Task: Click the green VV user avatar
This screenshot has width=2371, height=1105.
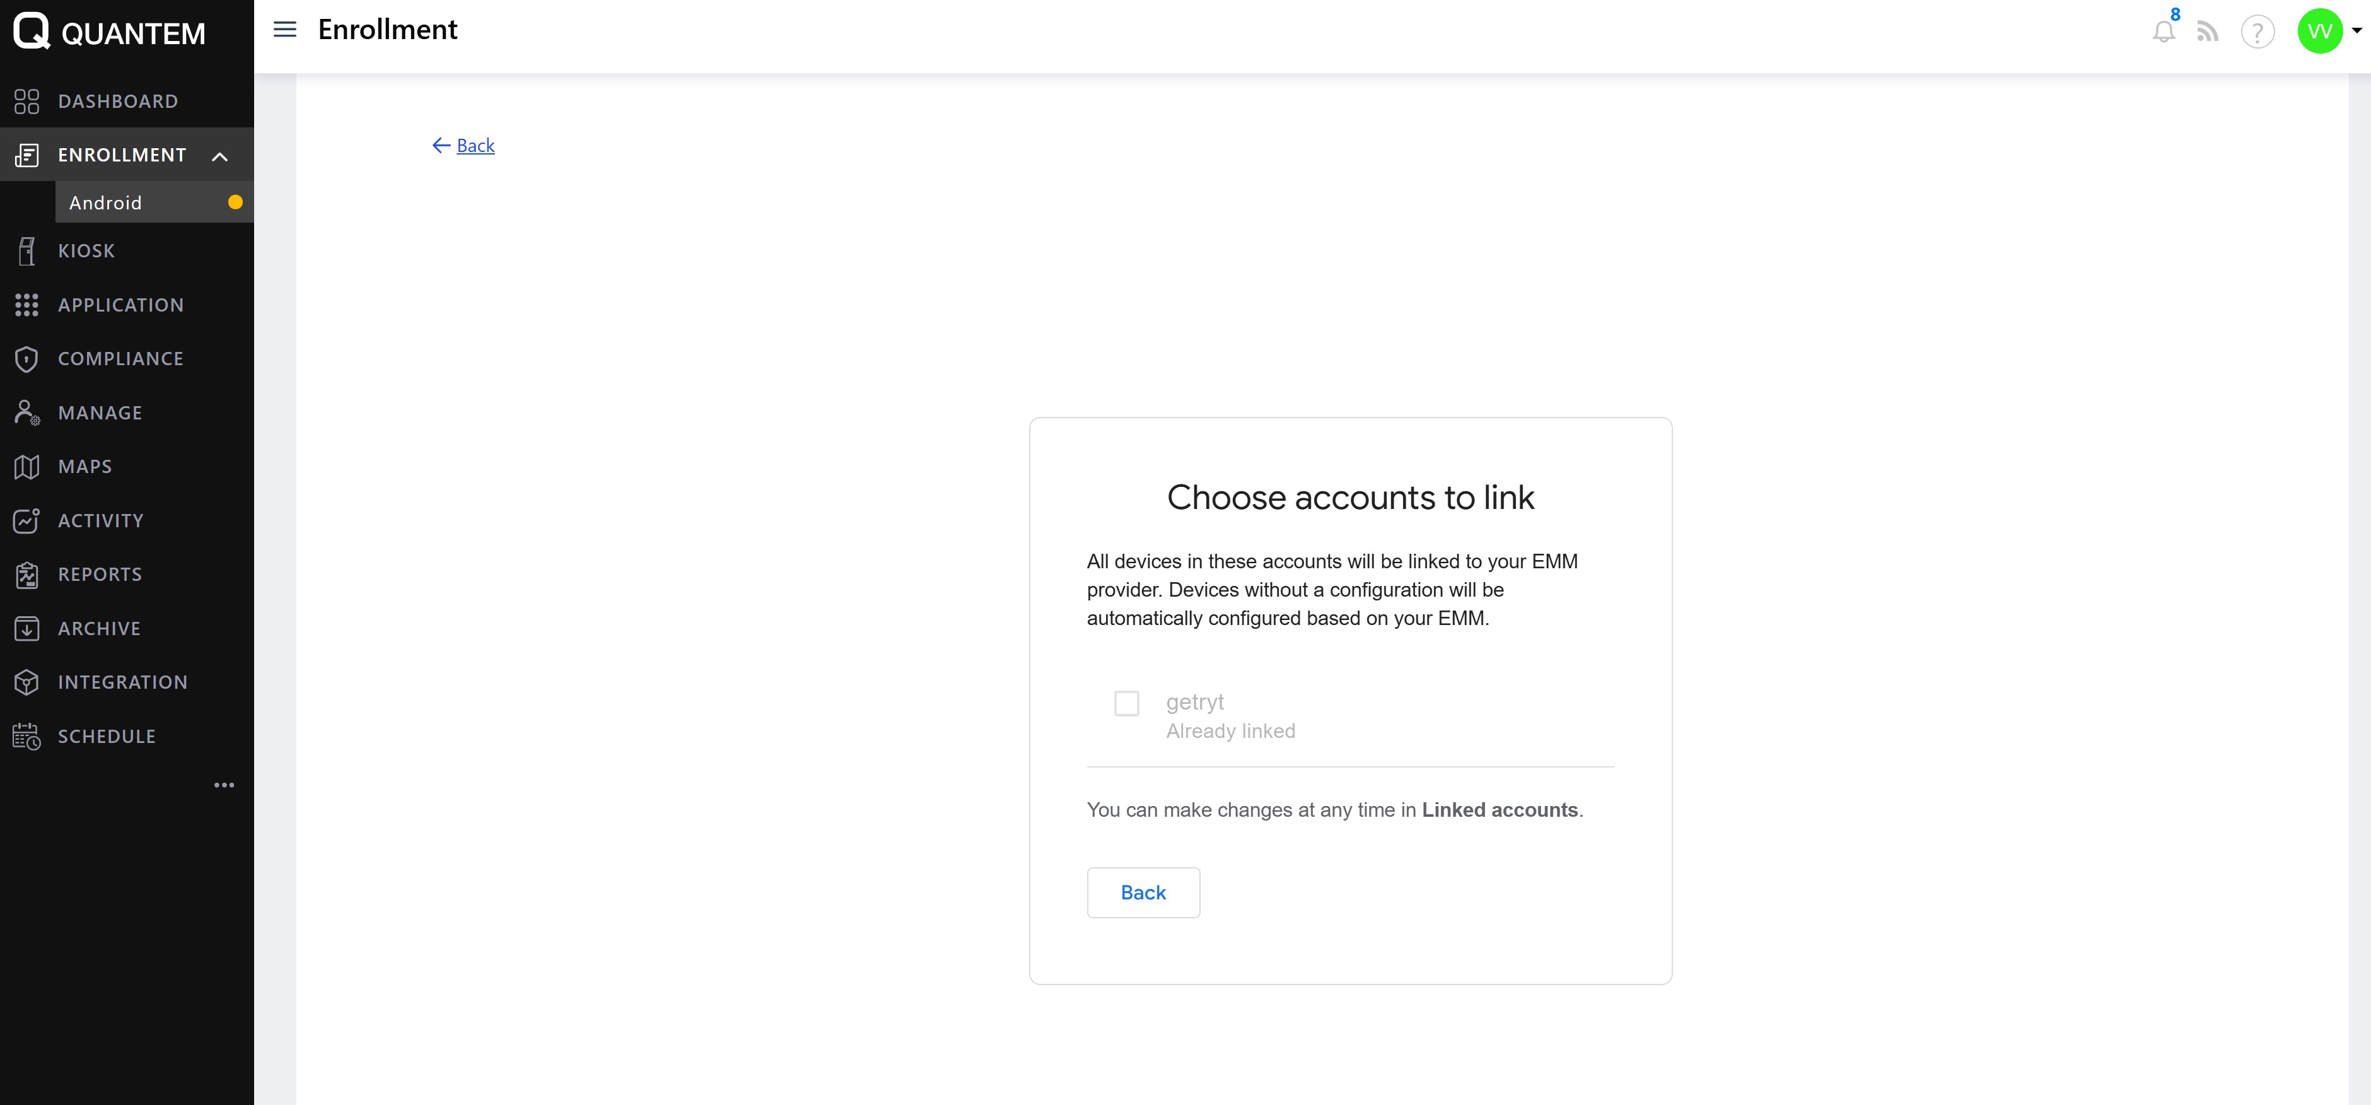Action: point(2319,32)
